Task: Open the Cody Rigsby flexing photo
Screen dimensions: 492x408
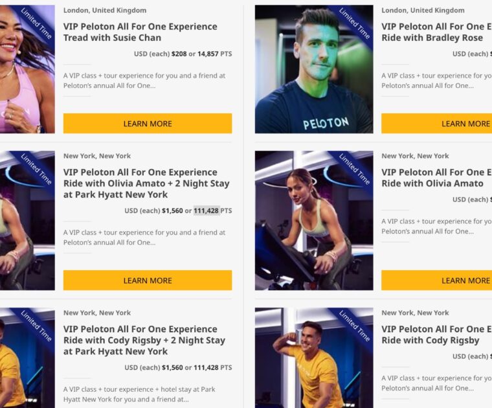Action: click(x=314, y=357)
